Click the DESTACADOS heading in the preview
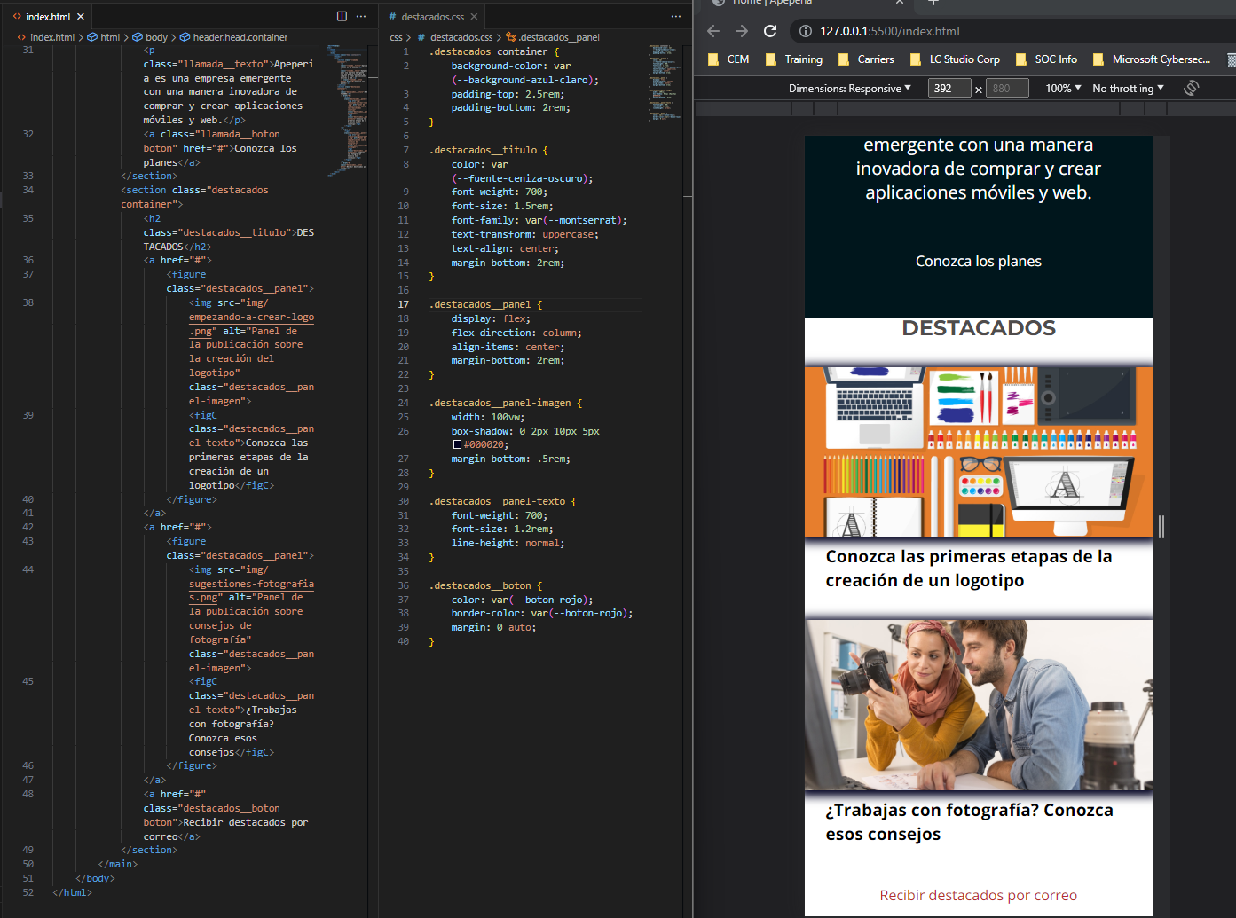 pos(979,328)
